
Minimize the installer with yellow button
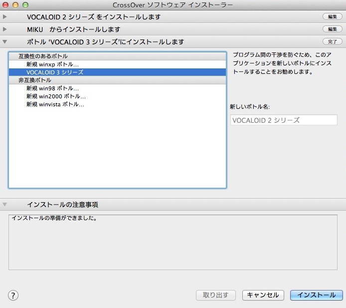[15, 5]
